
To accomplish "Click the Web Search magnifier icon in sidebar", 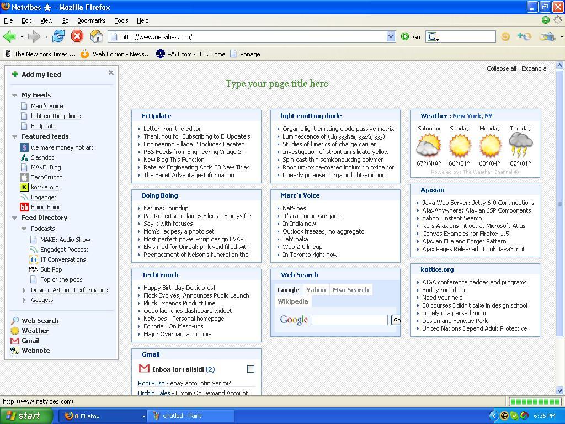I will (x=15, y=321).
